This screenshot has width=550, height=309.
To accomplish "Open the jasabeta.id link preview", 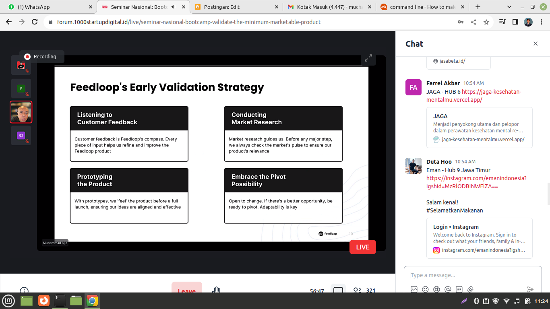I will (x=458, y=62).
